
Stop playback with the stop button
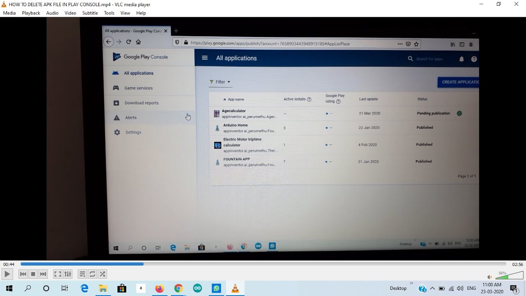tap(33, 274)
